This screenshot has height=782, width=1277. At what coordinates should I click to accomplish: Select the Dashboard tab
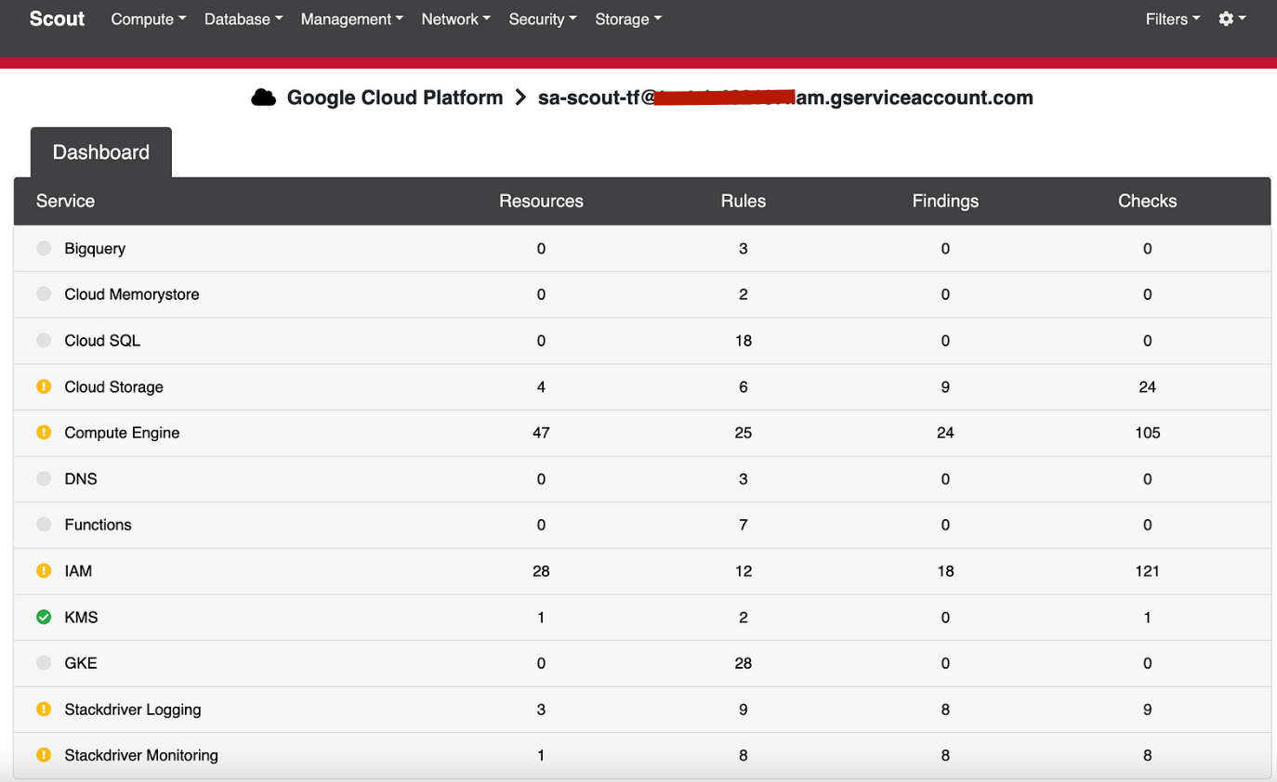pyautogui.click(x=101, y=152)
